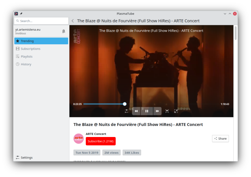Screen dimensions: 251x177
Task: Click the account switcher icon beside yt.artemislena.eu
Action: (x=64, y=31)
